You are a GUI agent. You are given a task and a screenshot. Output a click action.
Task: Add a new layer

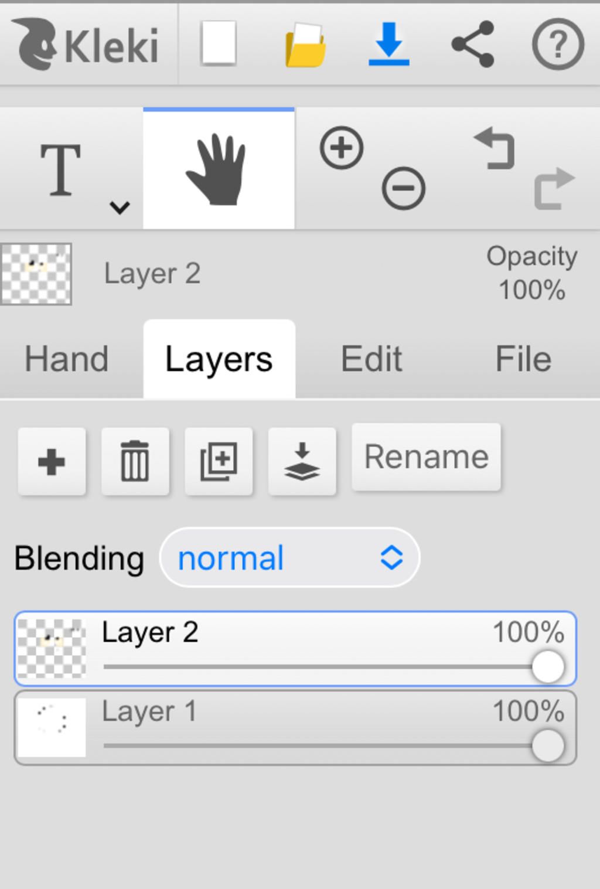click(x=52, y=462)
